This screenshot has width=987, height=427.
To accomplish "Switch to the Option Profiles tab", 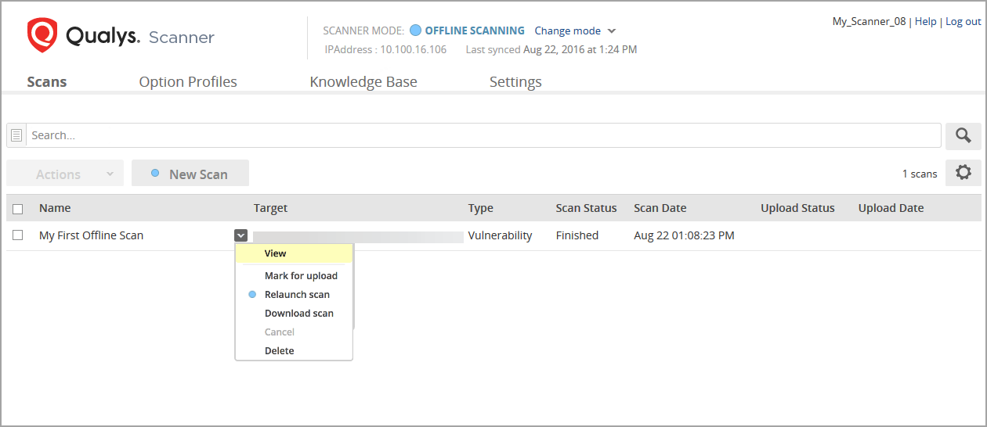I will tap(188, 81).
